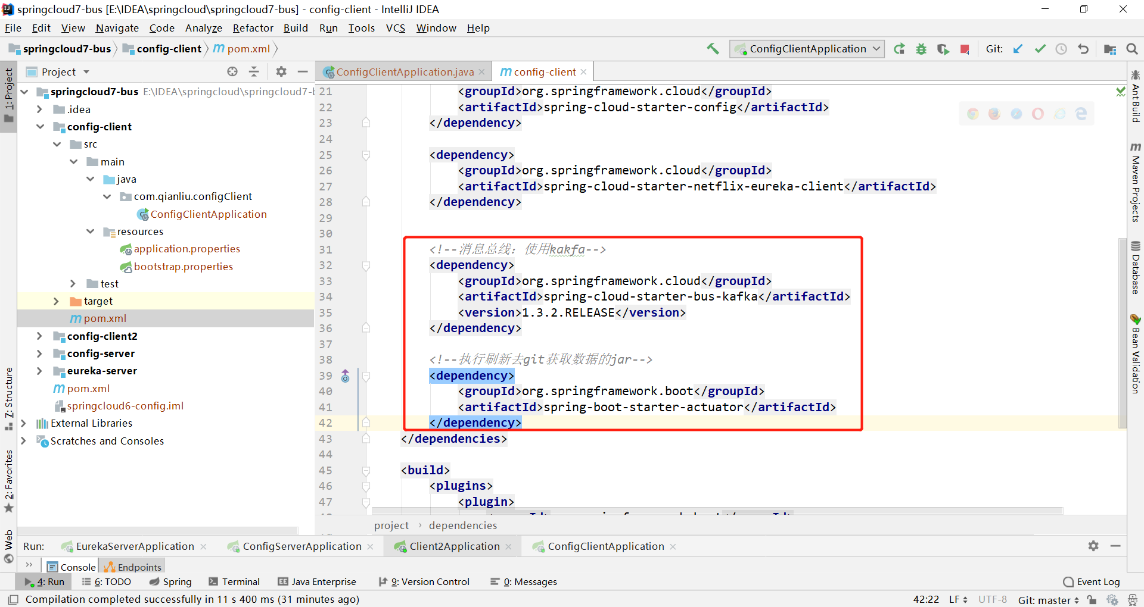Click the Build project hammer icon

click(713, 49)
